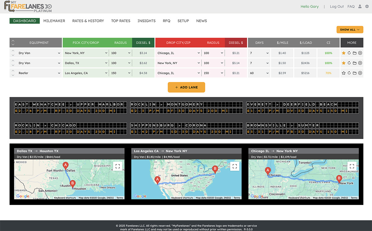
Task: Delete the New York to Chicago lane
Action: pyautogui.click(x=360, y=53)
